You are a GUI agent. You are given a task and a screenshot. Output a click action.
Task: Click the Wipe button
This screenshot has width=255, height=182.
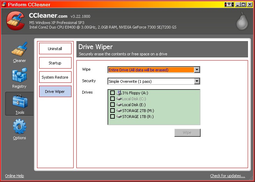pos(187,133)
